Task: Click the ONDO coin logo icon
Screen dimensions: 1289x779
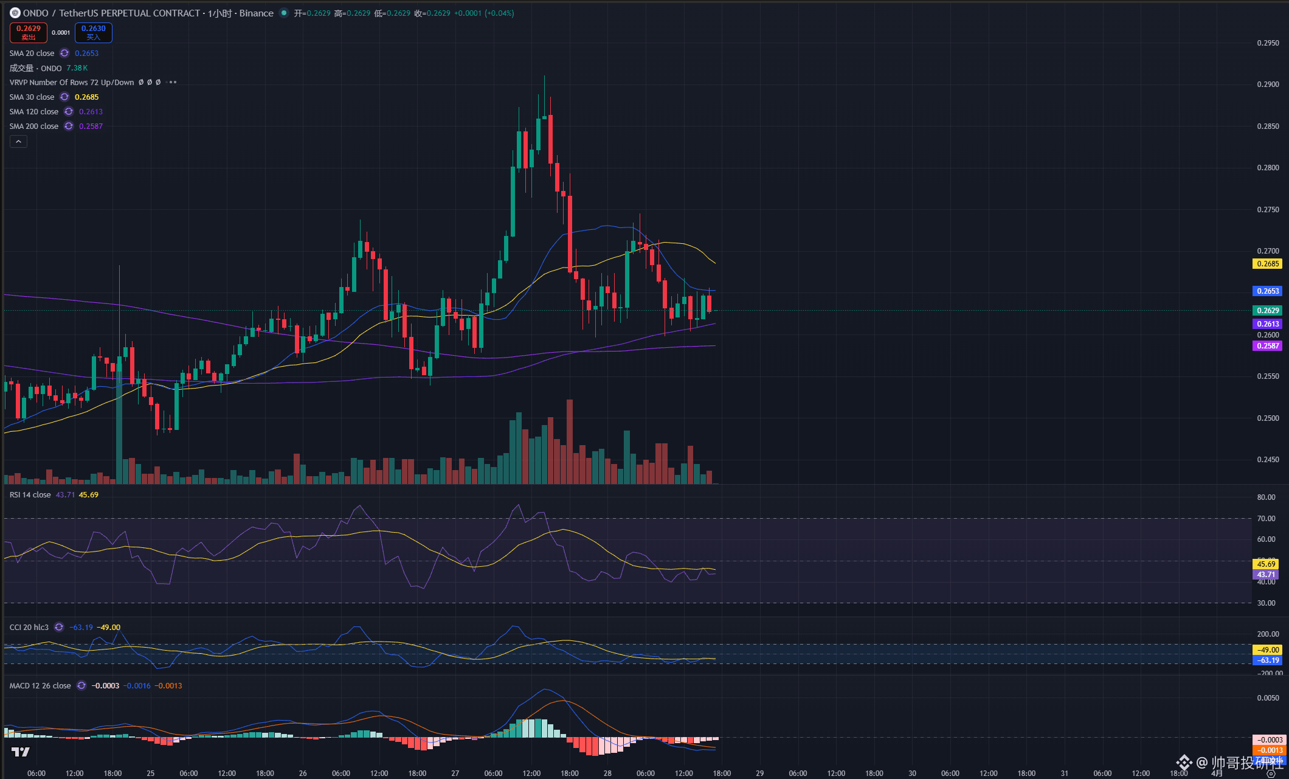Action: tap(15, 13)
